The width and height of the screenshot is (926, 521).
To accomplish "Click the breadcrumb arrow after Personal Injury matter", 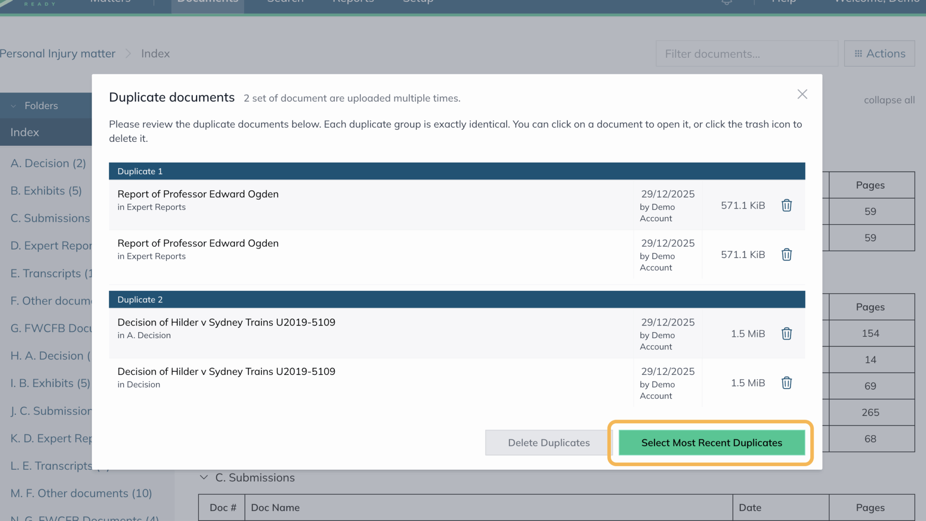I will click(128, 54).
